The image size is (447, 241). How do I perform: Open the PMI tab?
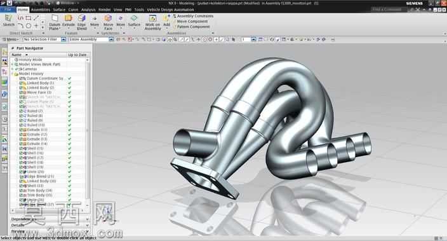point(128,10)
